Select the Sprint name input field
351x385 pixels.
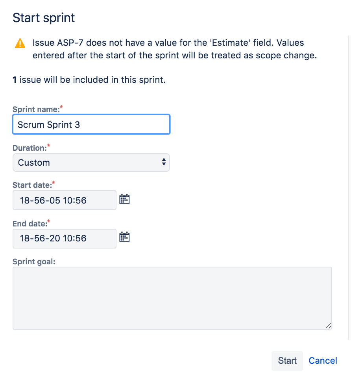91,124
